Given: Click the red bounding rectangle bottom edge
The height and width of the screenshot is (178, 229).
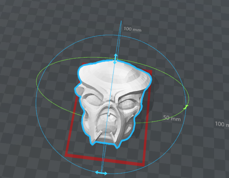Looking at the screenshot, I should tap(104, 160).
